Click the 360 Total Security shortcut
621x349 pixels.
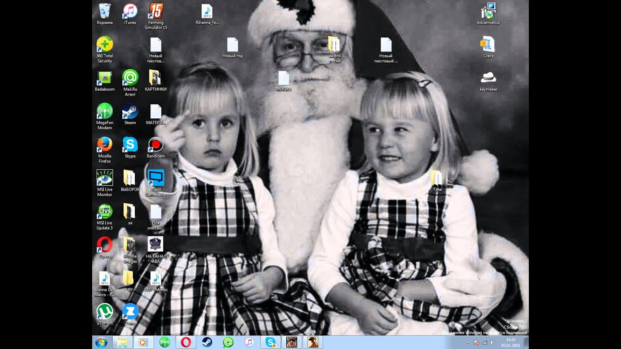pyautogui.click(x=105, y=50)
